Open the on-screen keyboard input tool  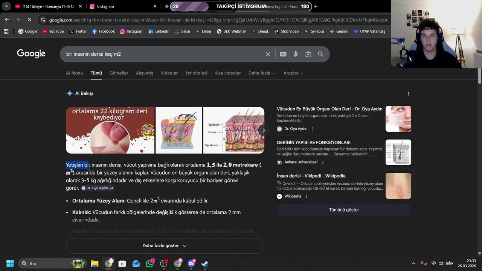click(x=283, y=54)
